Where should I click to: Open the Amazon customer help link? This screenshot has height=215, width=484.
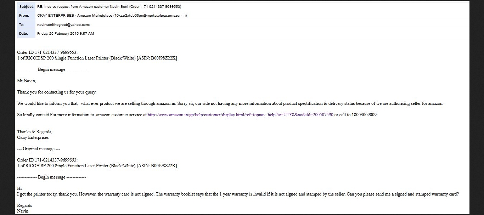tap(240, 115)
